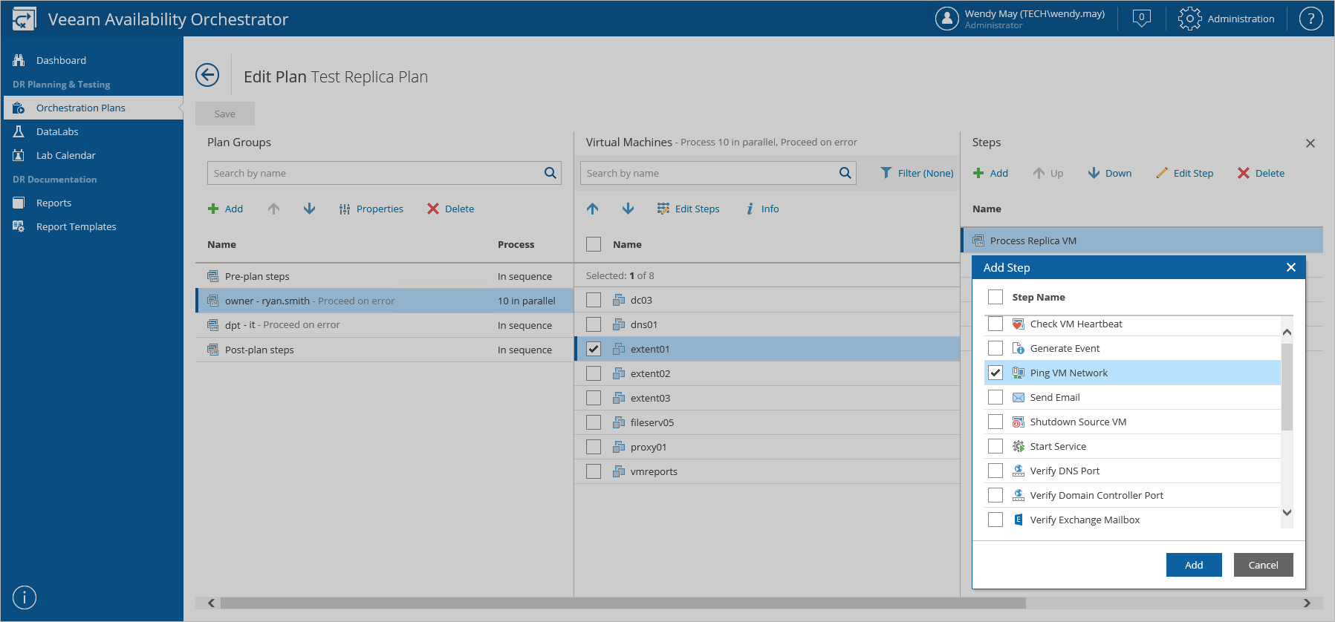Screen dimensions: 1335x622
Task: Click the Virtual Machines search magnifier icon
Action: coord(845,173)
